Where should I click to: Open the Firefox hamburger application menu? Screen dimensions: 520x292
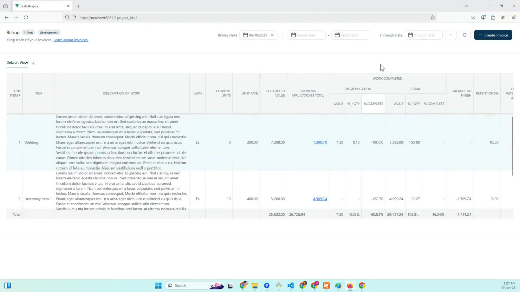513,18
